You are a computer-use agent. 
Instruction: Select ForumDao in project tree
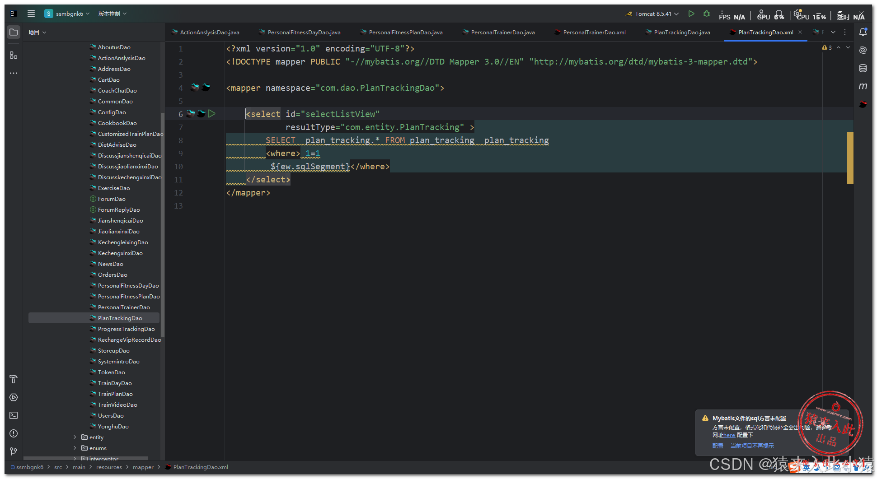click(x=112, y=199)
